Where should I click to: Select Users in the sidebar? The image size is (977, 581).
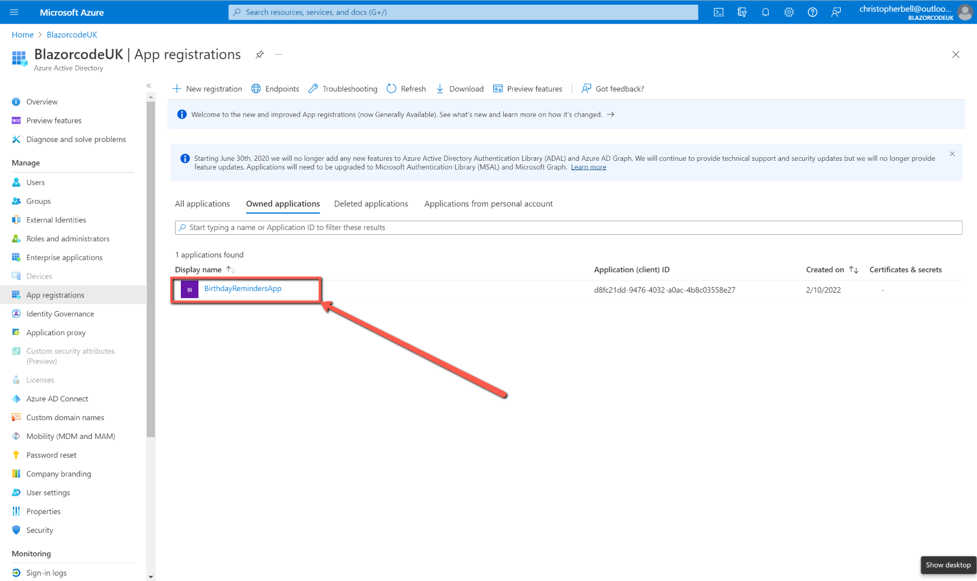(35, 182)
